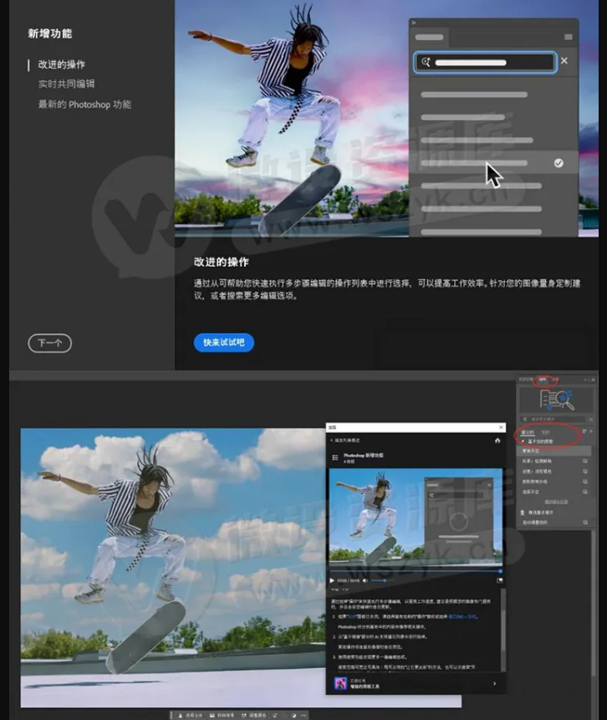
Task: Click the icon on the second action row
Action: click(585, 461)
